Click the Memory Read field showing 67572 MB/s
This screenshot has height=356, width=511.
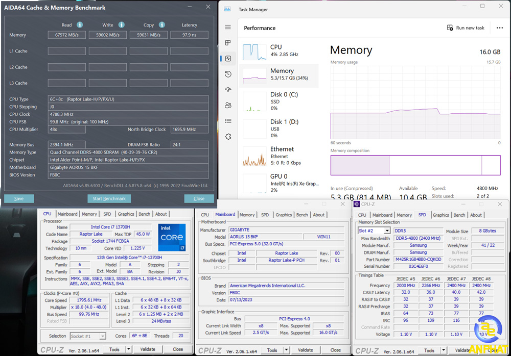pos(67,35)
